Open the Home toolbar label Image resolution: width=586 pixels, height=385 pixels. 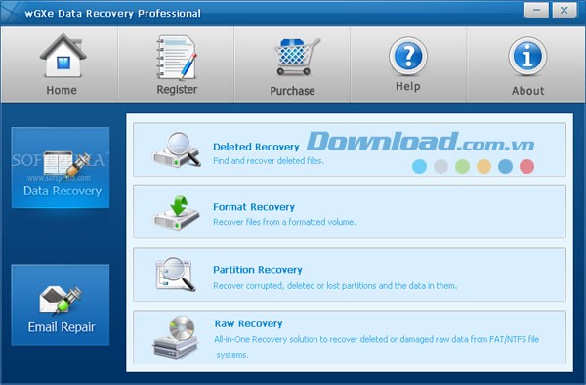62,90
